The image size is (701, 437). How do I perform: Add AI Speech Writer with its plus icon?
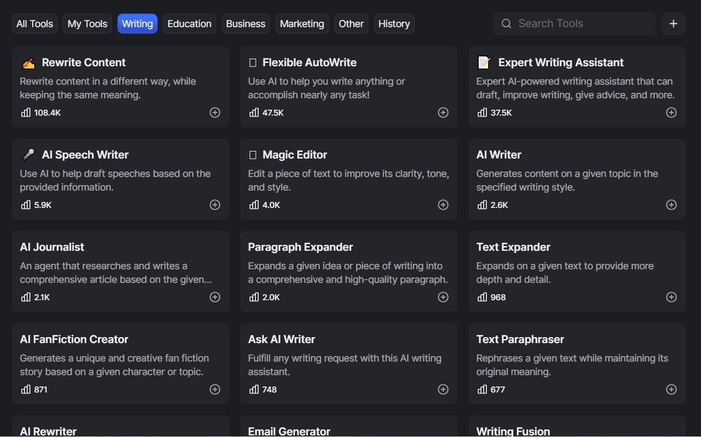(215, 205)
